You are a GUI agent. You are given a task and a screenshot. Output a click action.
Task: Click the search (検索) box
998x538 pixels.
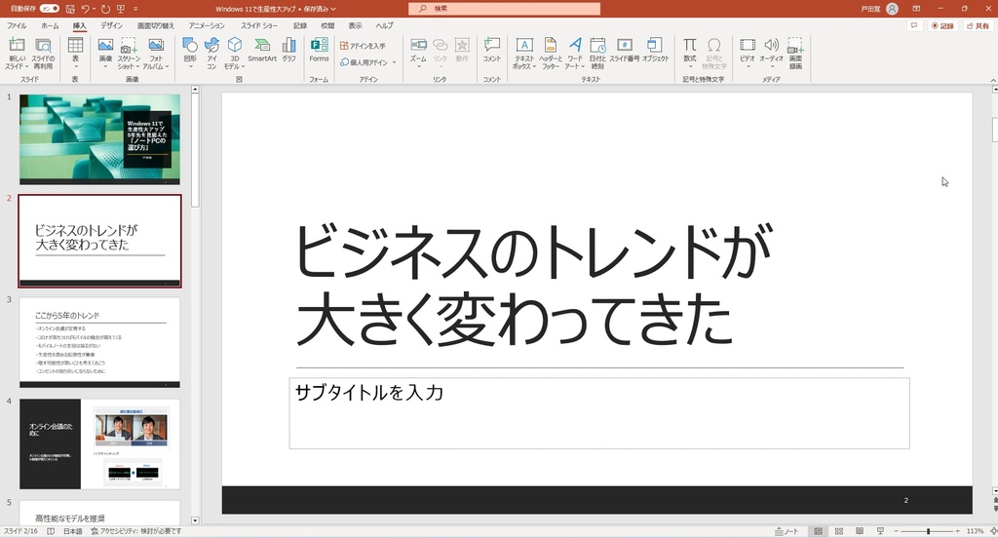tap(504, 8)
